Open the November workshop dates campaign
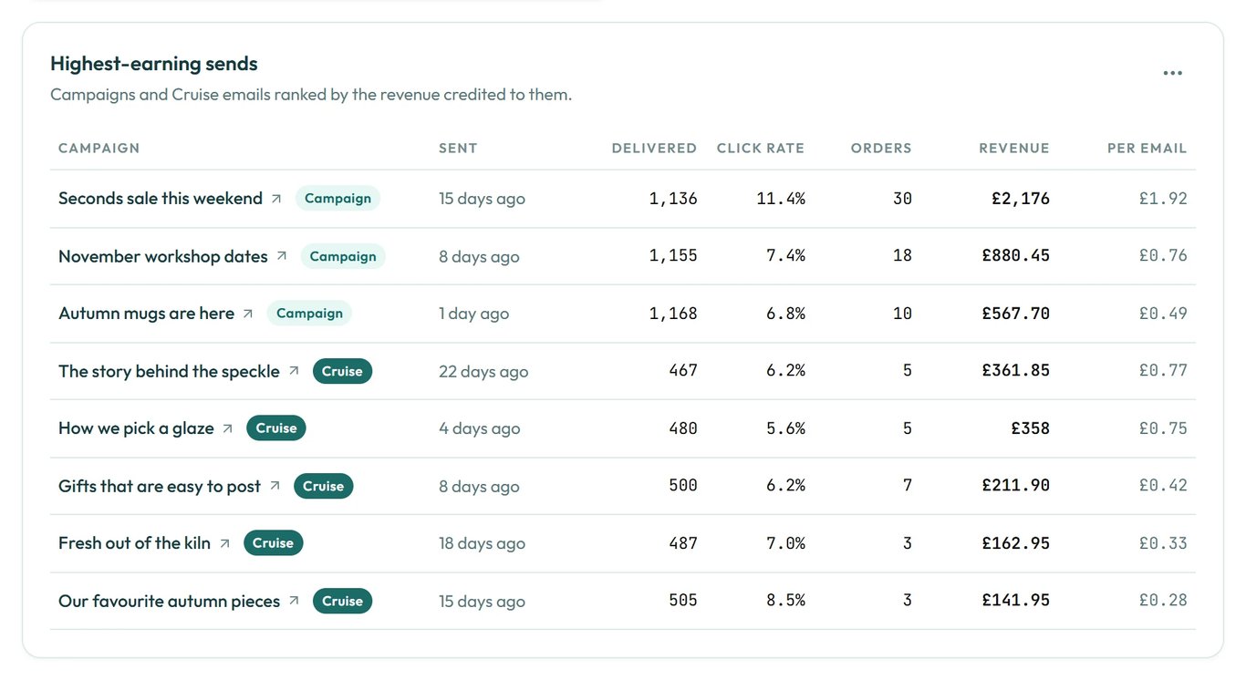 point(163,256)
